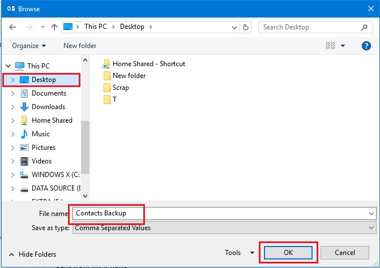
Task: Open the Tools dropdown menu
Action: click(x=240, y=253)
